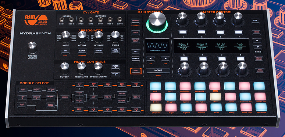Click the MASTER VOLUME knob

(32, 47)
